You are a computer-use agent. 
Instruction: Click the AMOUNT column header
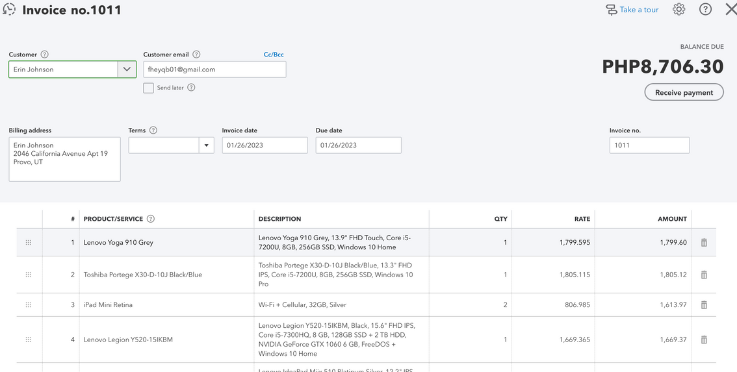click(672, 219)
